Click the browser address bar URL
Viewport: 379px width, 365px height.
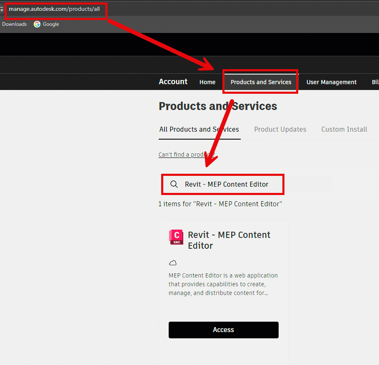tap(54, 9)
